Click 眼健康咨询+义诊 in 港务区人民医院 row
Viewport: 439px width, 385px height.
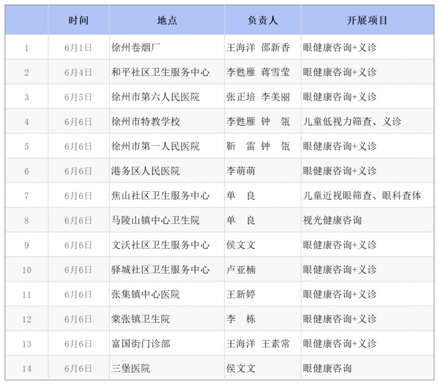click(x=340, y=171)
